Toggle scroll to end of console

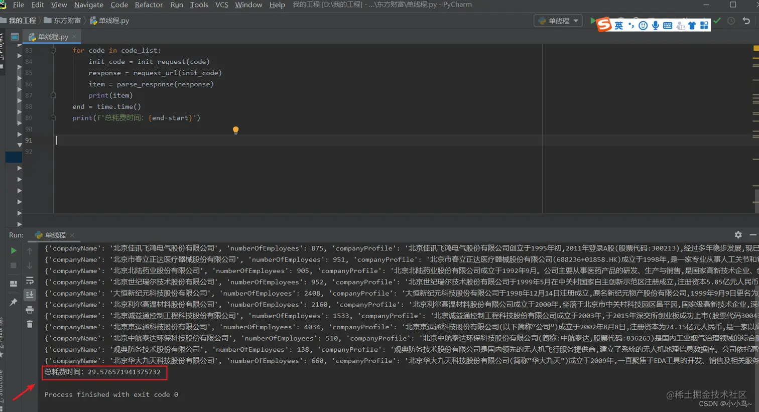pos(30,295)
